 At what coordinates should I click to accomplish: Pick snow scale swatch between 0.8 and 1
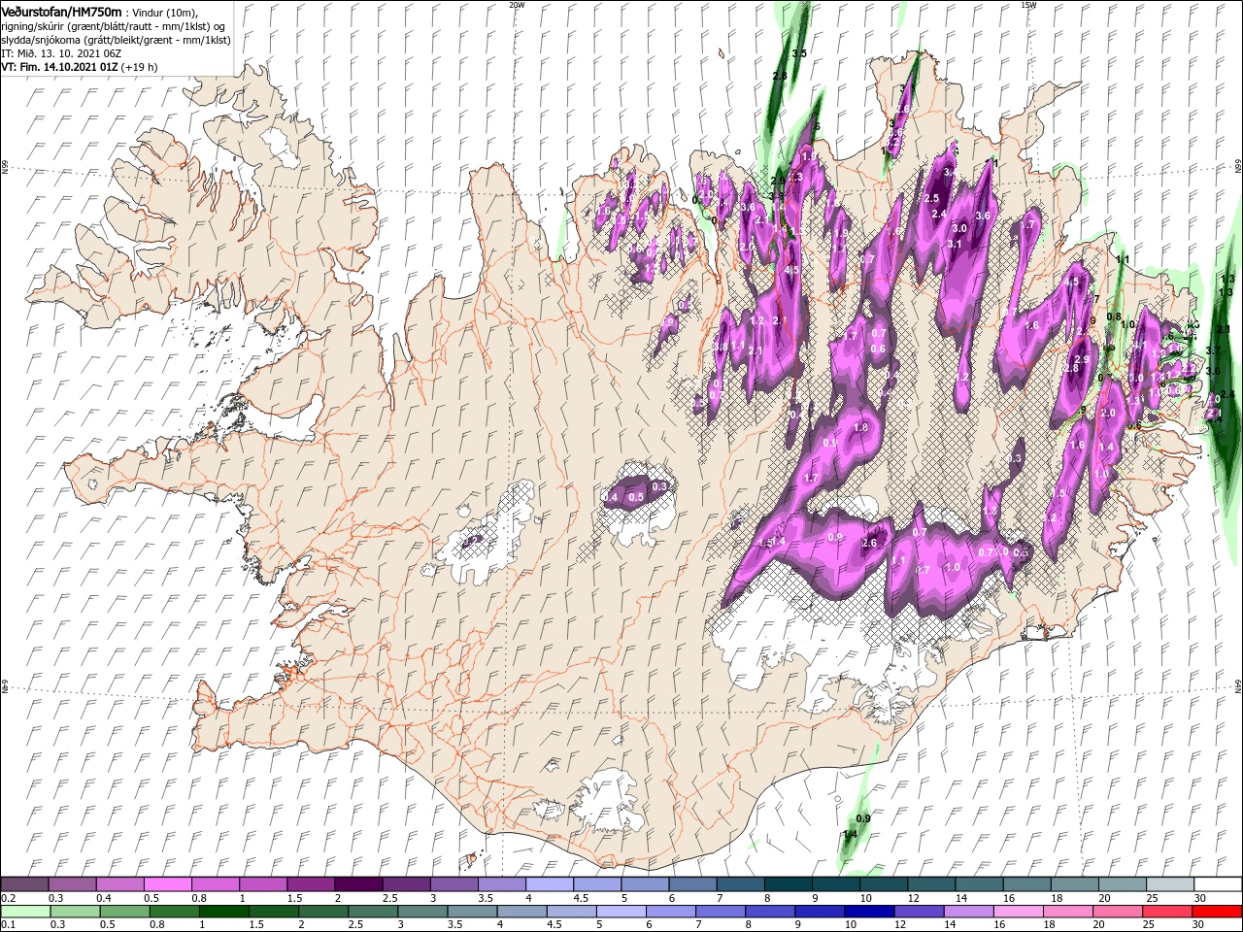pos(215,883)
